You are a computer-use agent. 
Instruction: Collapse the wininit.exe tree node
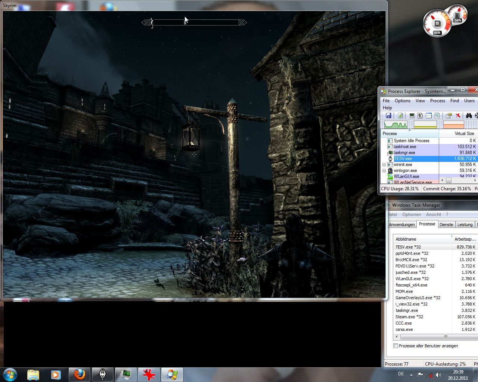click(384, 165)
